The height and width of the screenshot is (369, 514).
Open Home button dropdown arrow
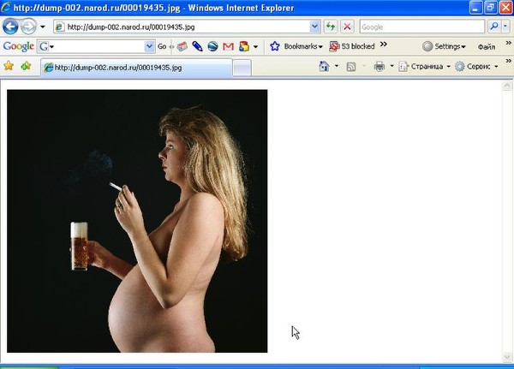[x=337, y=67]
